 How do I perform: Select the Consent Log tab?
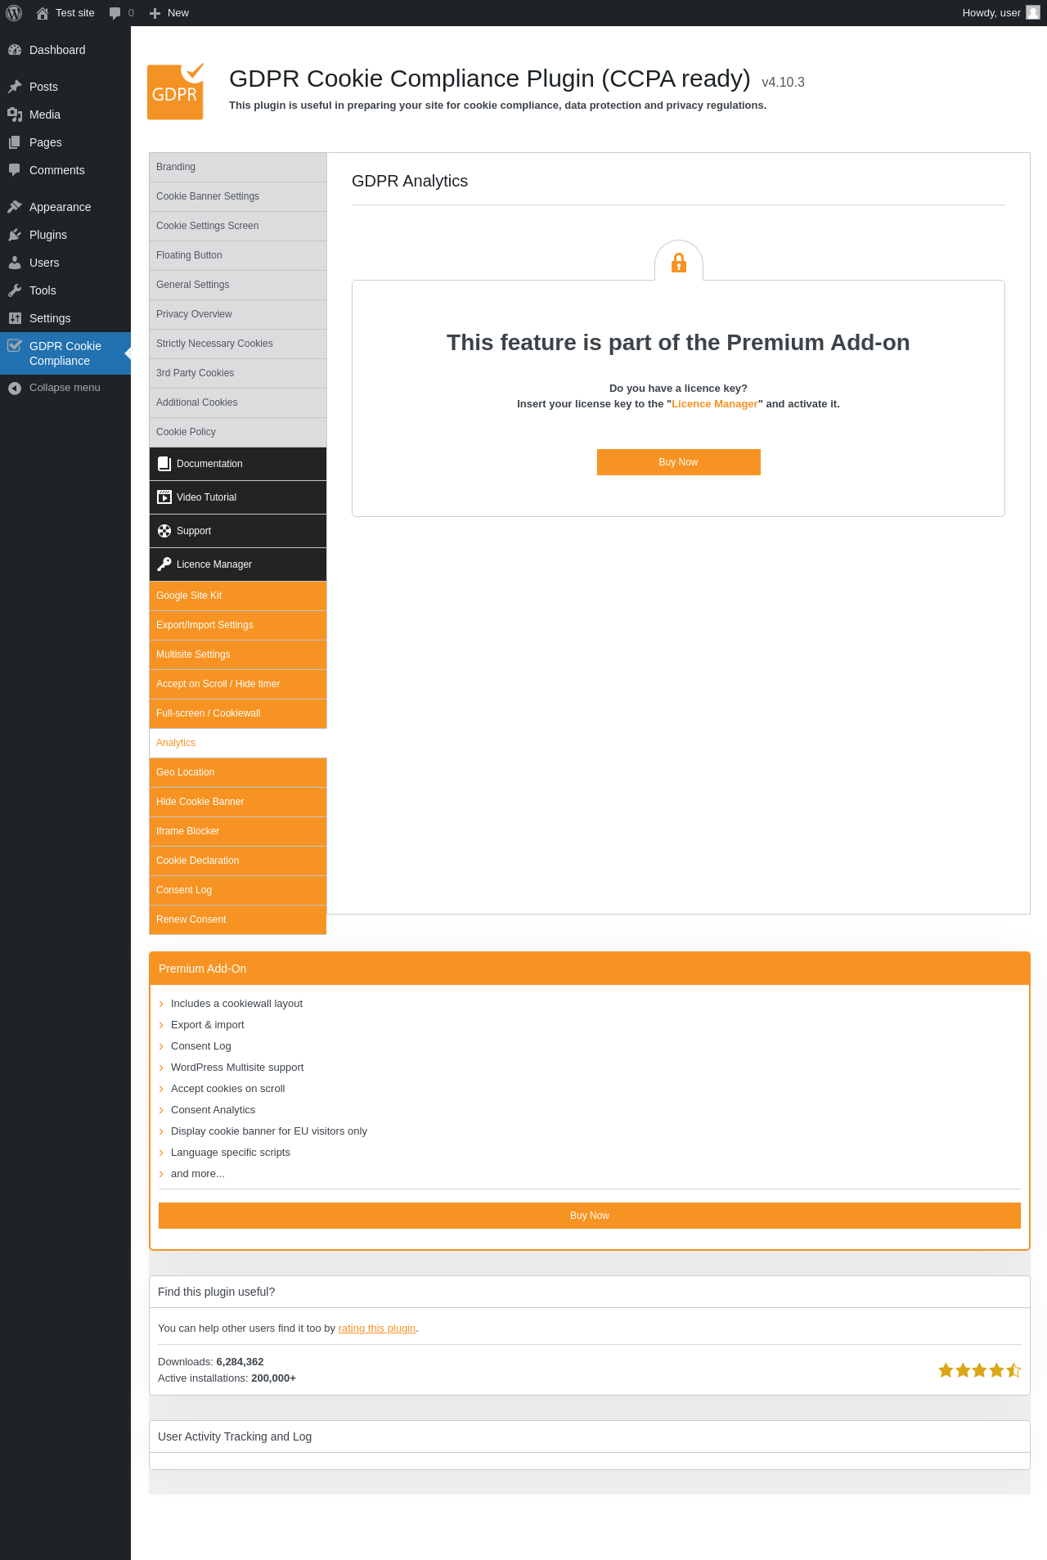pos(238,890)
